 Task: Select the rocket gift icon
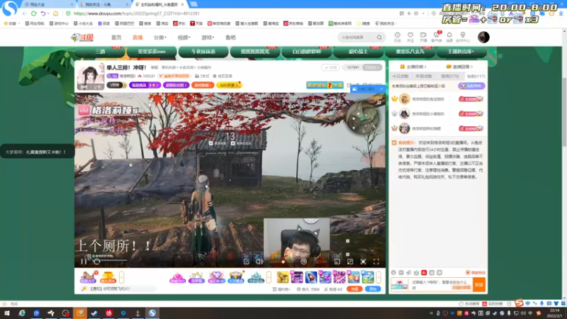click(311, 277)
